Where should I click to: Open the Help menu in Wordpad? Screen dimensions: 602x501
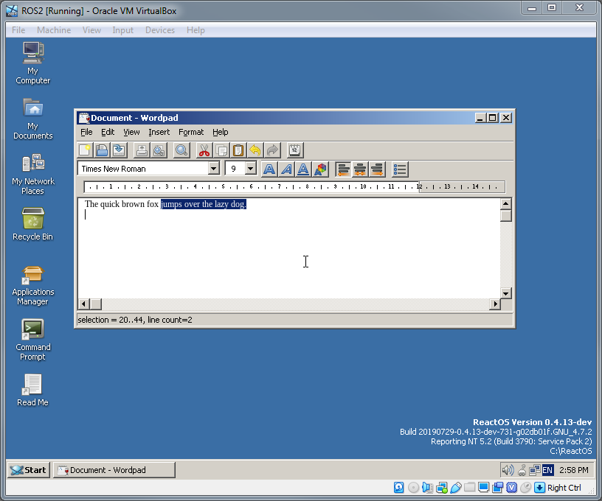[221, 132]
